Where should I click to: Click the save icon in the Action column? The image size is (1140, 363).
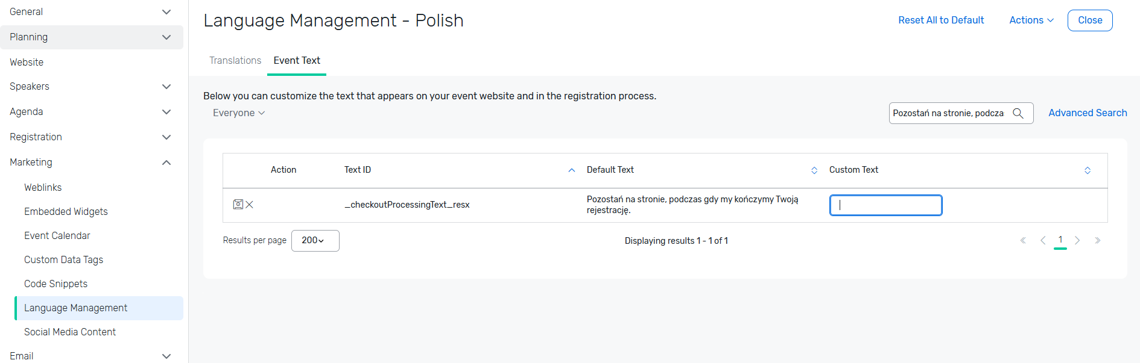coord(238,205)
